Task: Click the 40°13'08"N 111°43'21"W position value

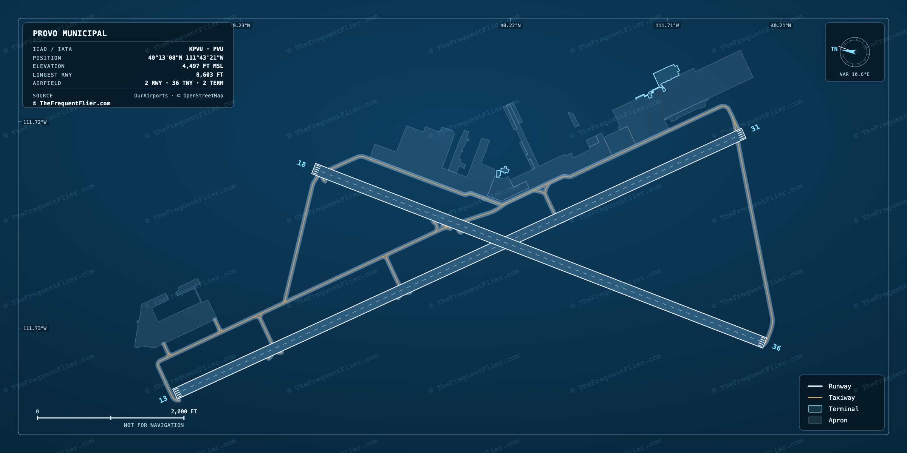Action: (x=186, y=58)
